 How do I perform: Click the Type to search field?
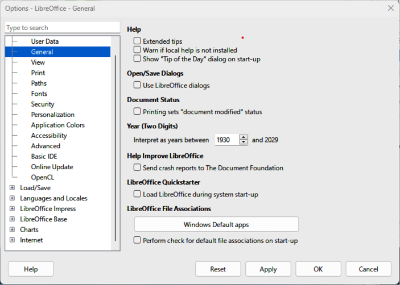tap(62, 28)
